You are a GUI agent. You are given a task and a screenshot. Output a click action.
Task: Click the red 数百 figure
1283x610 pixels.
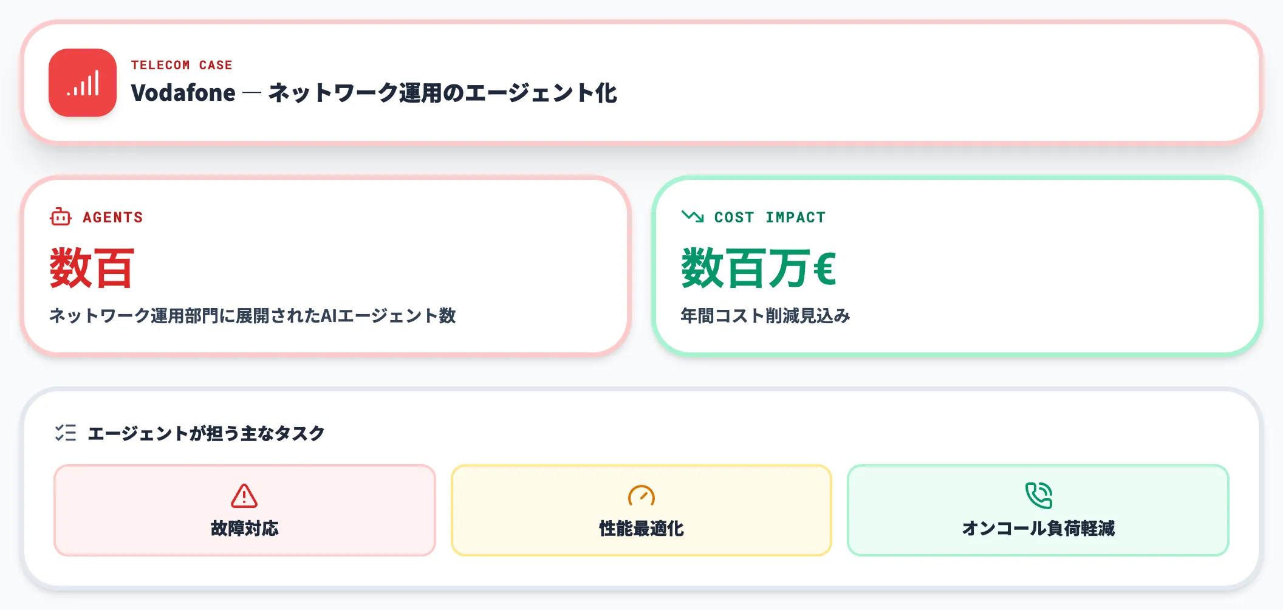[x=92, y=268]
